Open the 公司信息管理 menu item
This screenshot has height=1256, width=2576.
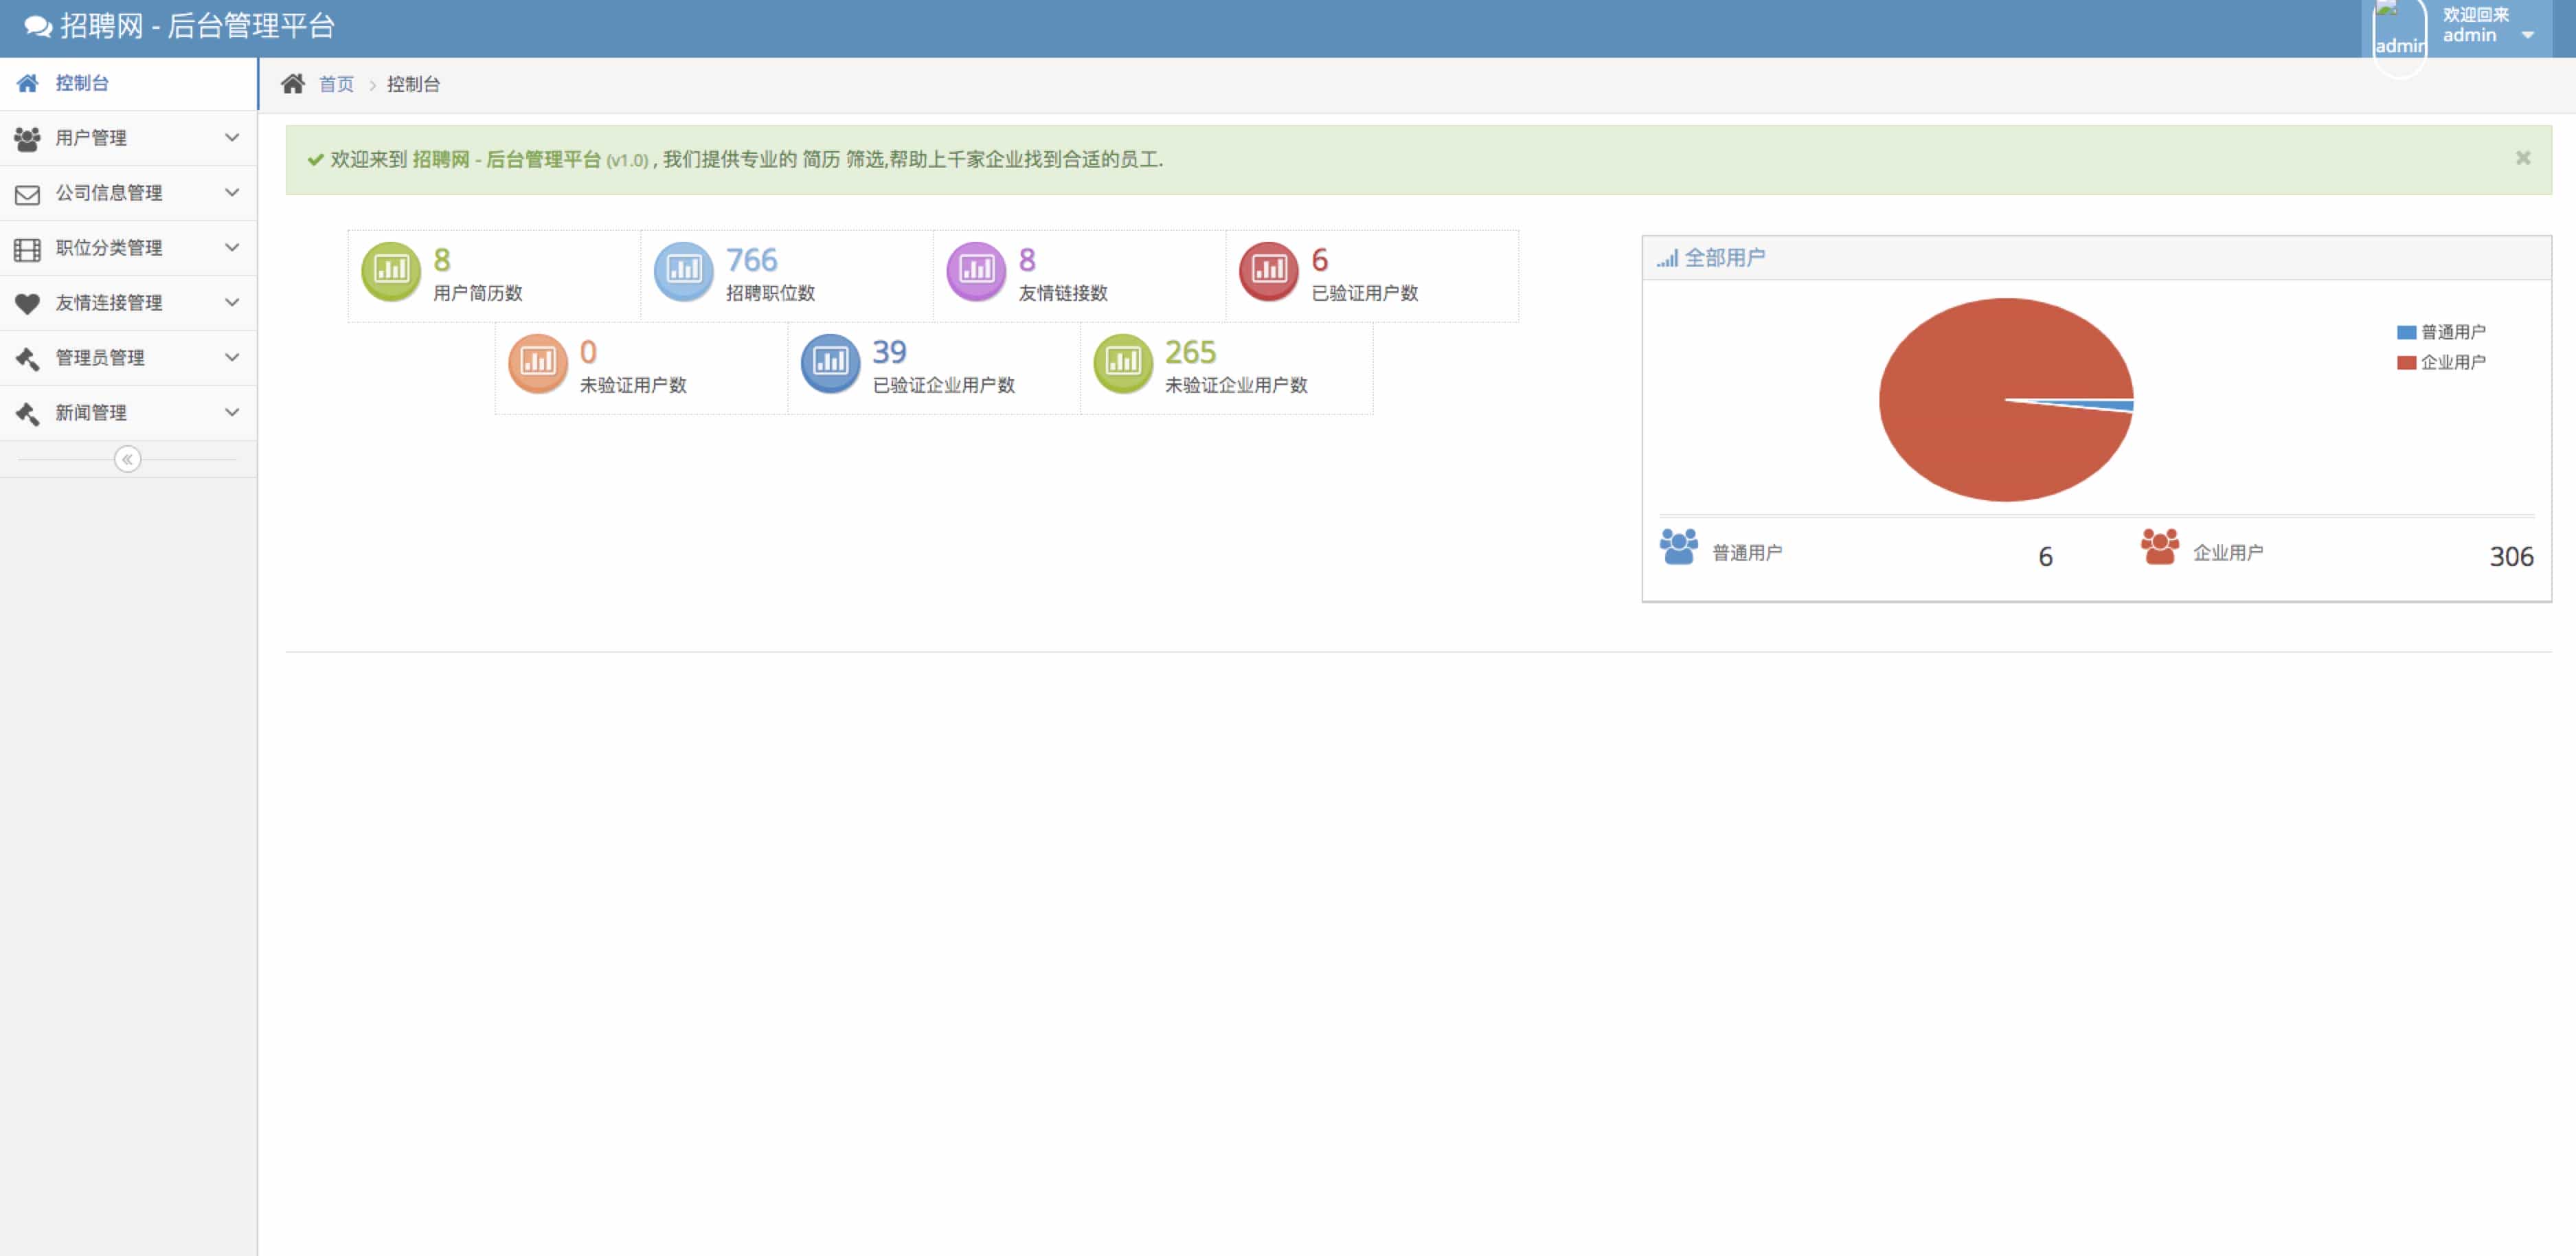click(129, 193)
